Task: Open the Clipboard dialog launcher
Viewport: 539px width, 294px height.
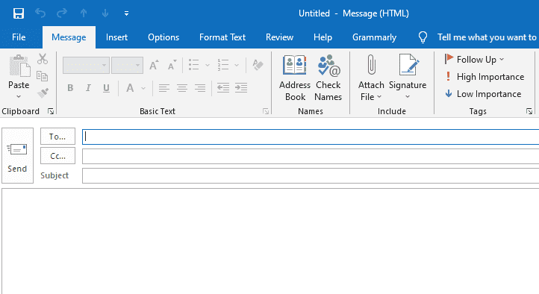Action: [x=51, y=111]
